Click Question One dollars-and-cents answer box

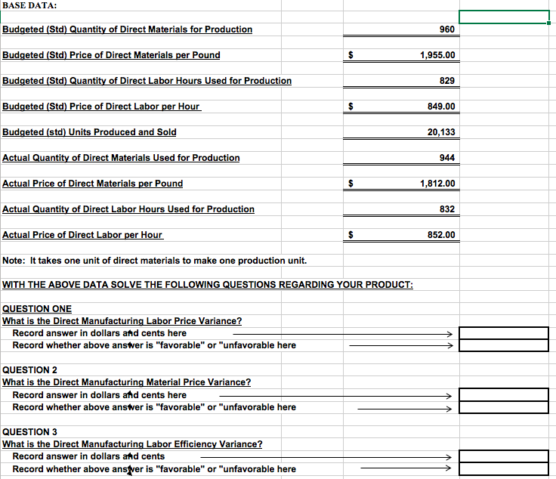(504, 333)
